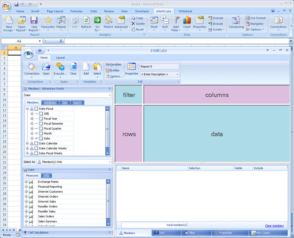This screenshot has height=238, width=294.
Task: Tick the Fiscal Semester checkbox
Action: [41, 123]
